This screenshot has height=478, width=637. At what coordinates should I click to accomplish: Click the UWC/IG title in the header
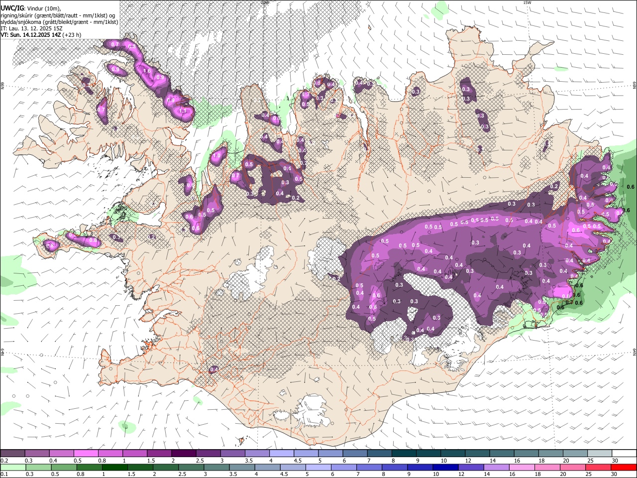pyautogui.click(x=12, y=8)
